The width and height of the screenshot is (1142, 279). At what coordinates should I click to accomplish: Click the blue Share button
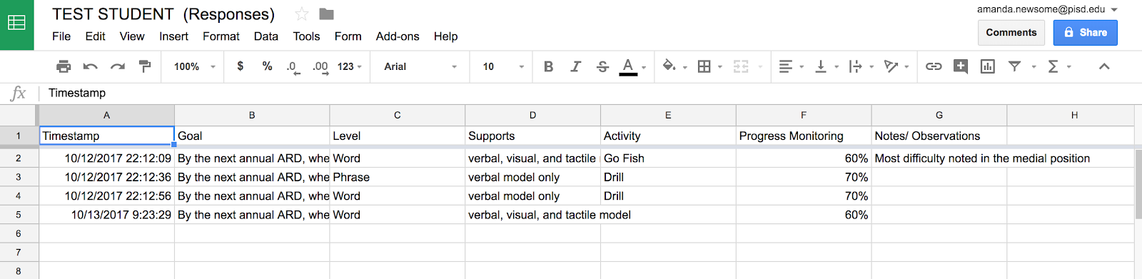tap(1086, 33)
